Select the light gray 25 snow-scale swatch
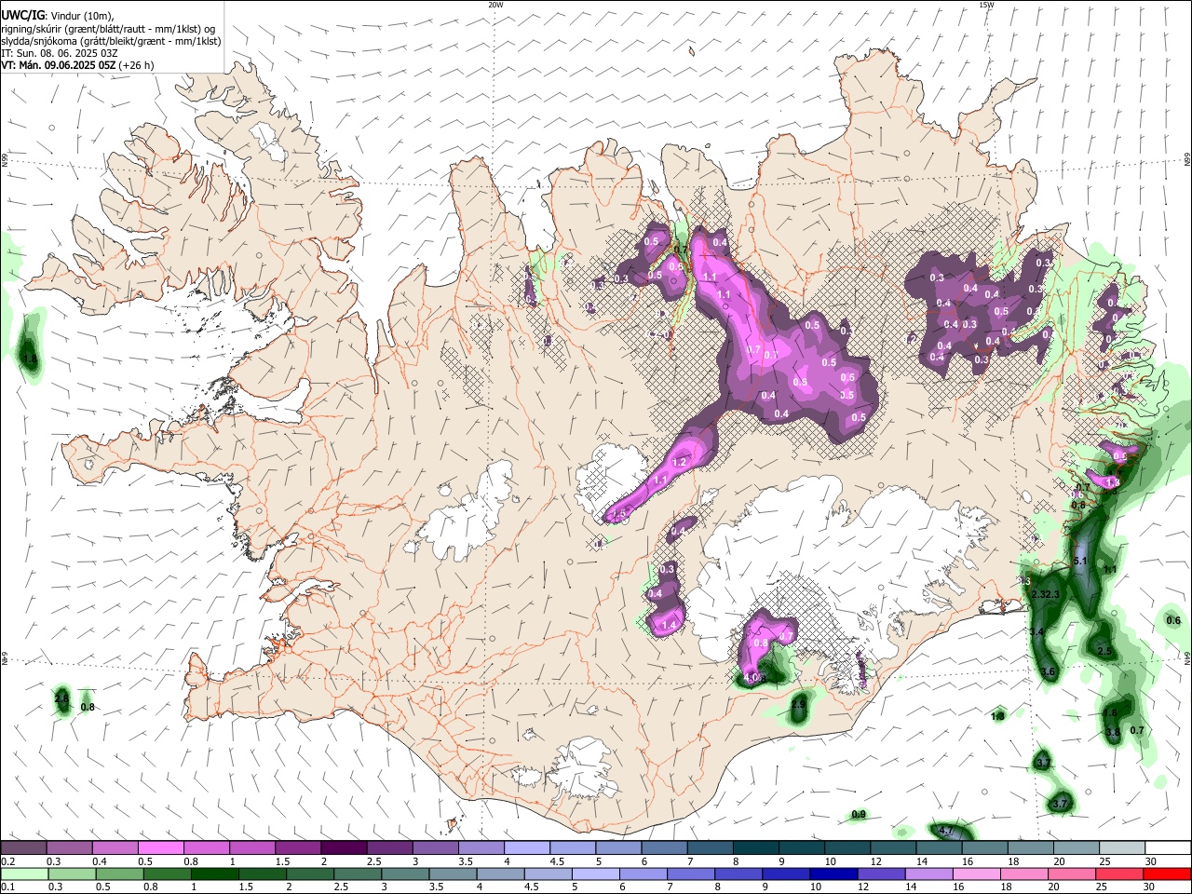The width and height of the screenshot is (1192, 894). (x=1122, y=848)
